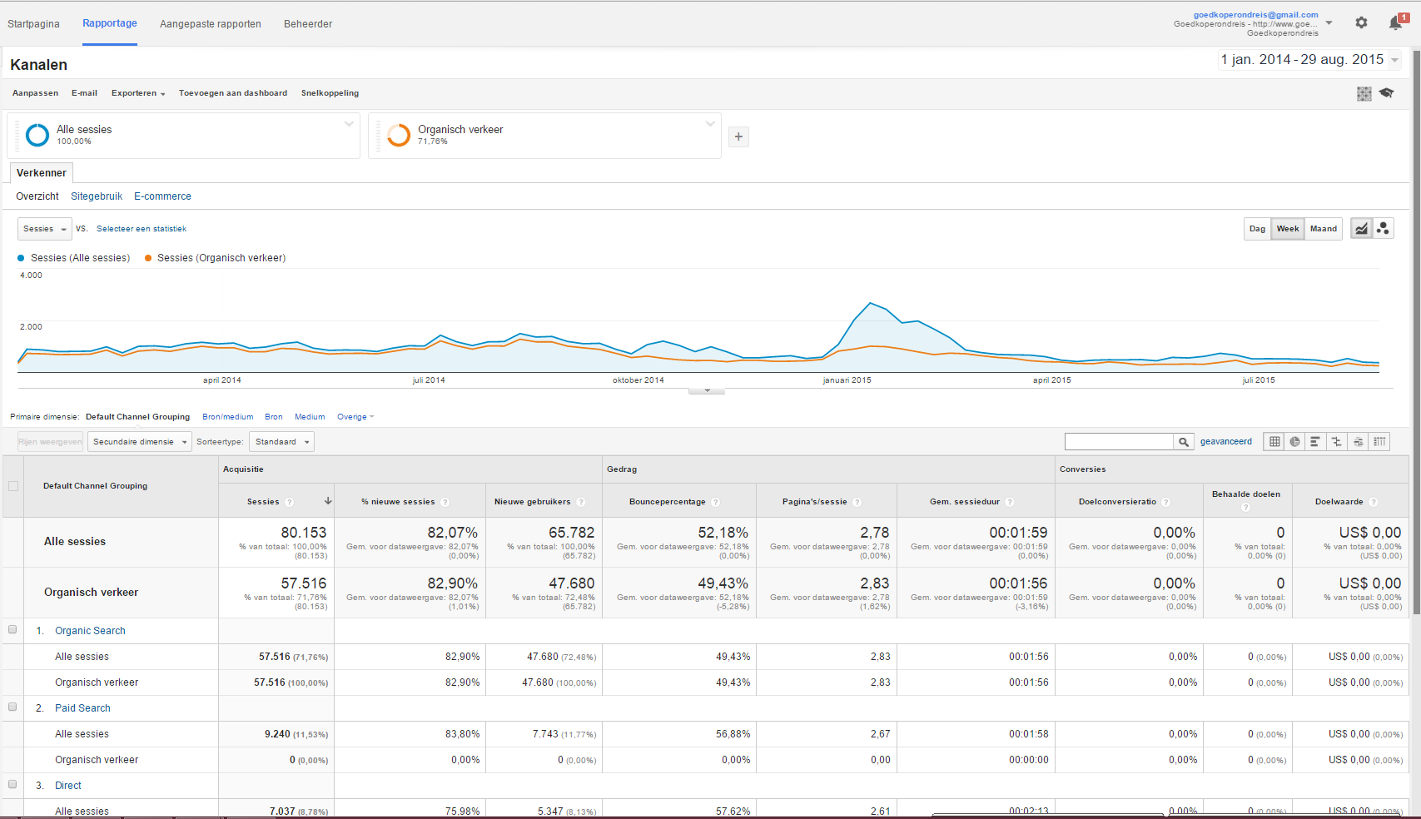Click the grid icon beside the graduation cap

1364,93
